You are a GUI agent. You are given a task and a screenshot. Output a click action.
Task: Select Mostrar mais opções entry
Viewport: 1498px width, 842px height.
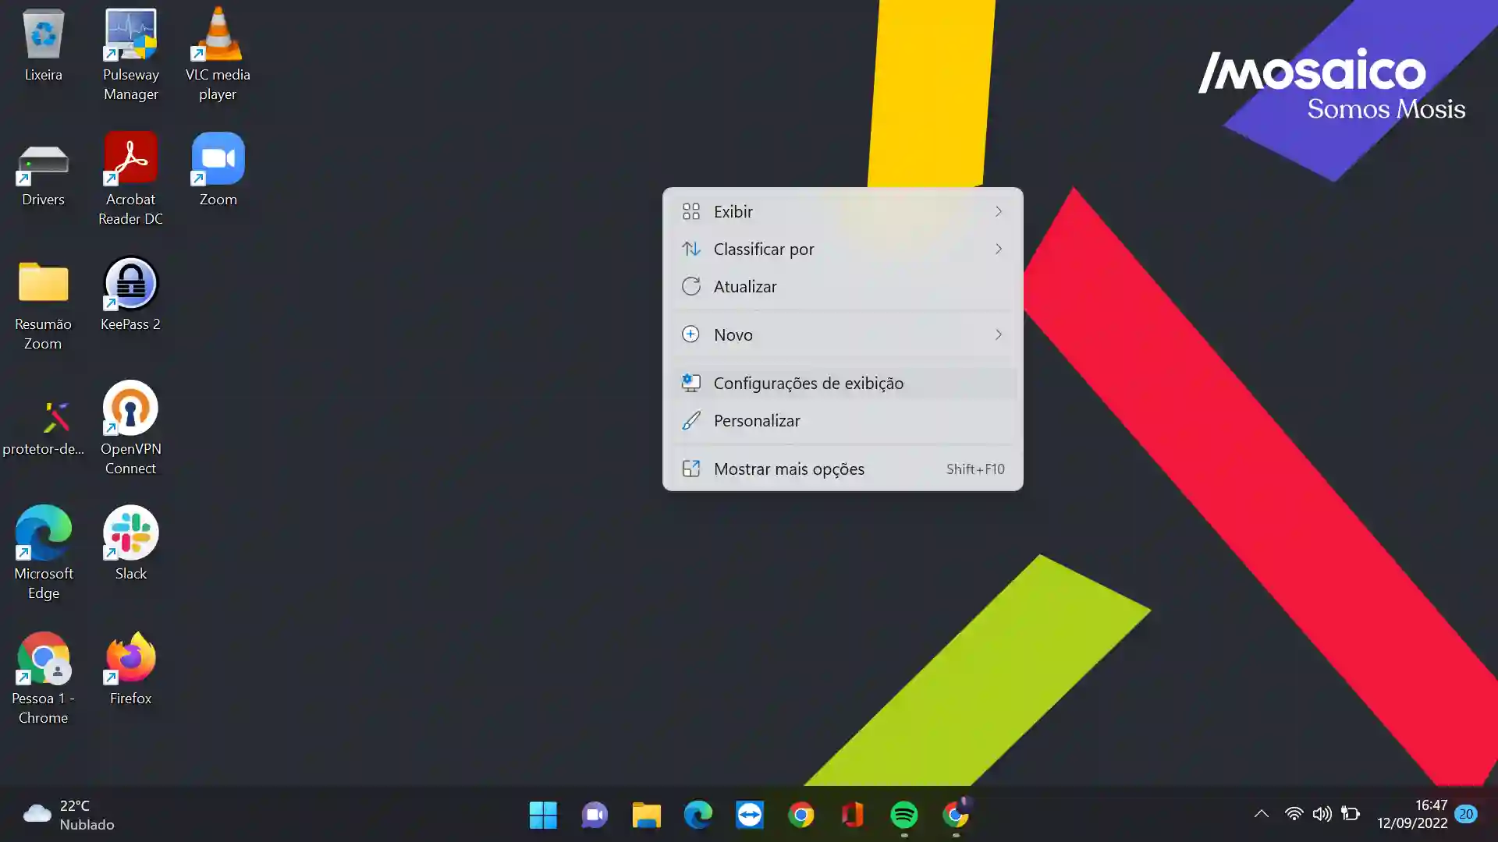(843, 469)
